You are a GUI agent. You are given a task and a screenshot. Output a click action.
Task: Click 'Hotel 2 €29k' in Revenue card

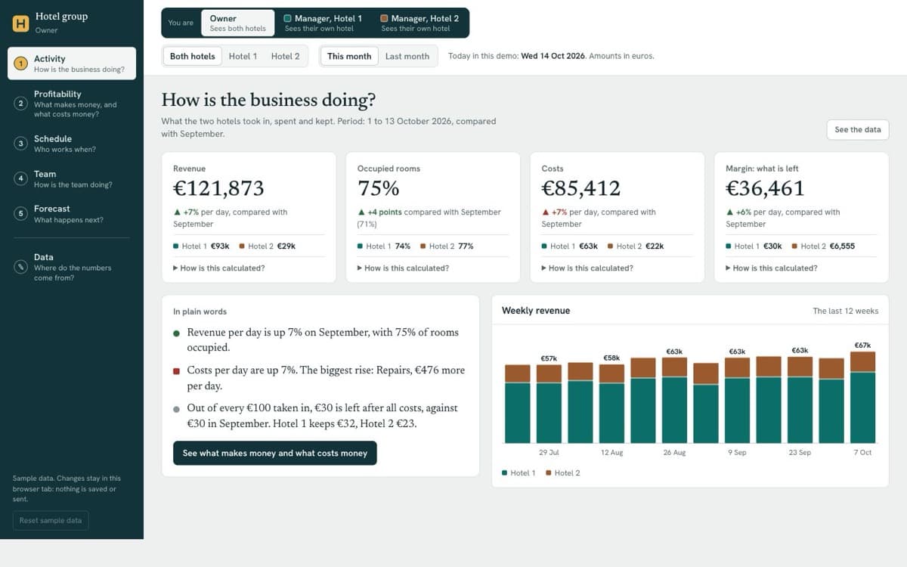[268, 246]
